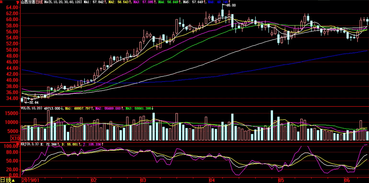Select the 日线 label next to stock name
The image size is (369, 183).
(x=39, y=2)
